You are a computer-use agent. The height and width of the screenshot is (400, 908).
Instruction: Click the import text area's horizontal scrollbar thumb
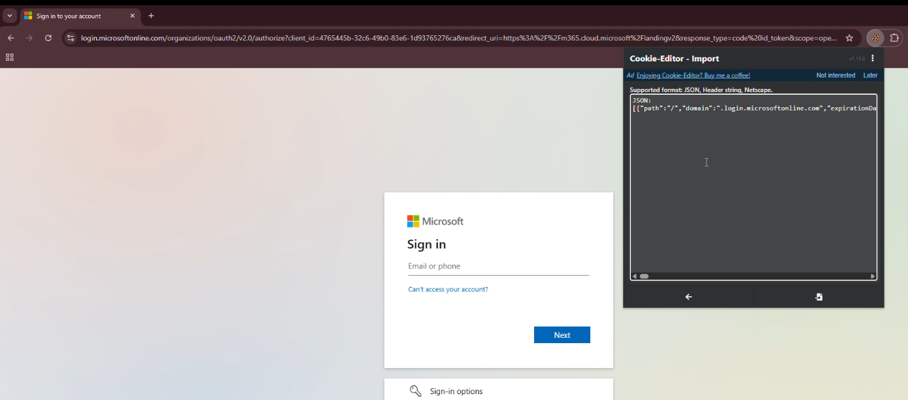pyautogui.click(x=644, y=276)
